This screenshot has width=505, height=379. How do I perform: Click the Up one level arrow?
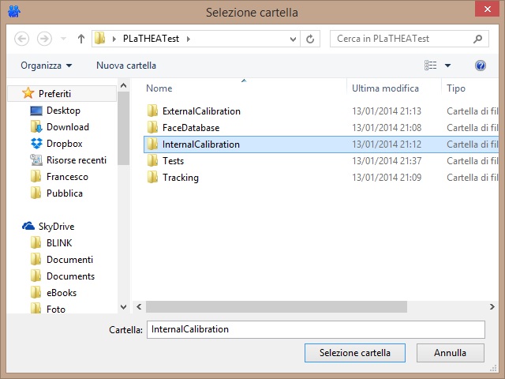coord(81,38)
